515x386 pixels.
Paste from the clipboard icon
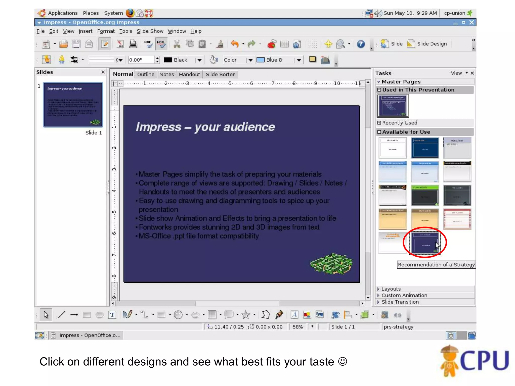coord(202,44)
